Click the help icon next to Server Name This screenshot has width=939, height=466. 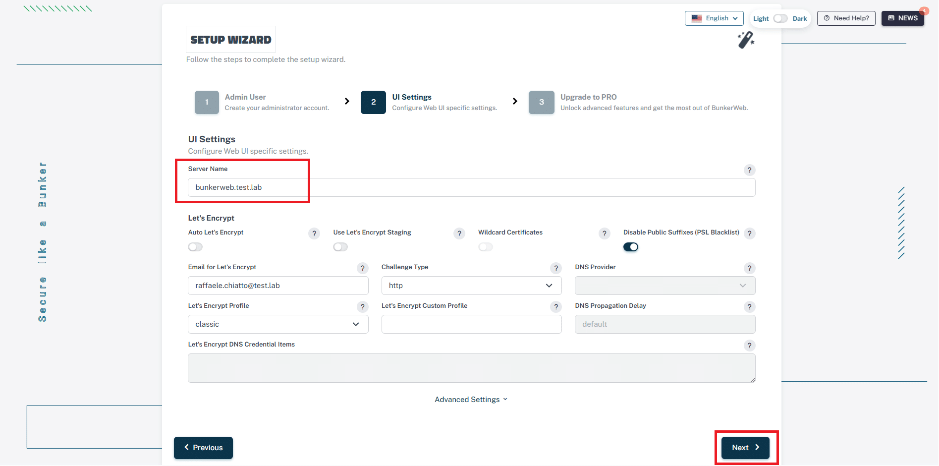point(749,170)
